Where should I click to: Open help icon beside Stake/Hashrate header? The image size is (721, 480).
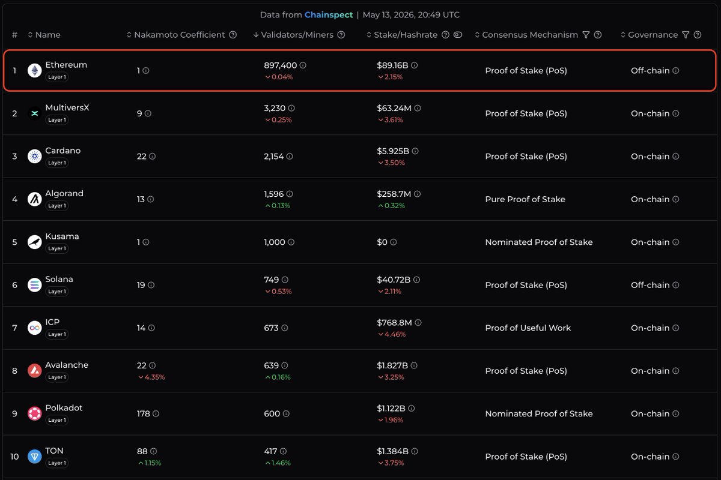click(445, 35)
